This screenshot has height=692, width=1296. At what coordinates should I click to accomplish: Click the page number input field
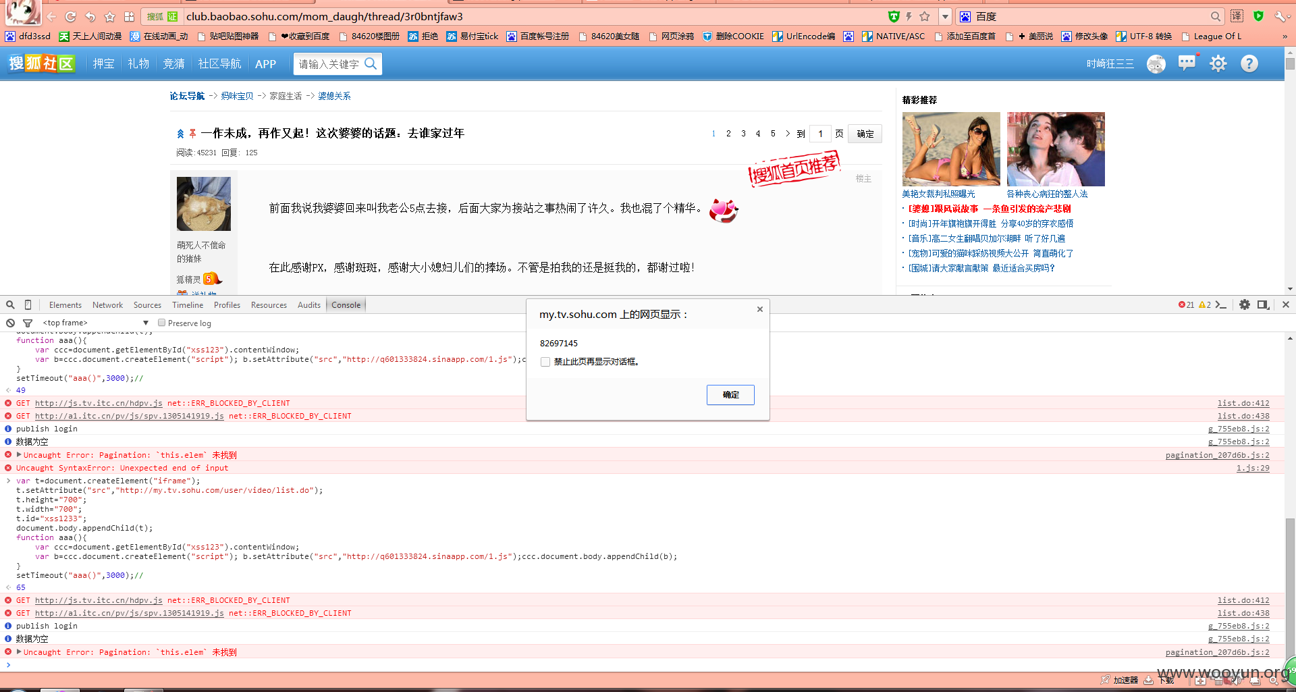point(820,134)
